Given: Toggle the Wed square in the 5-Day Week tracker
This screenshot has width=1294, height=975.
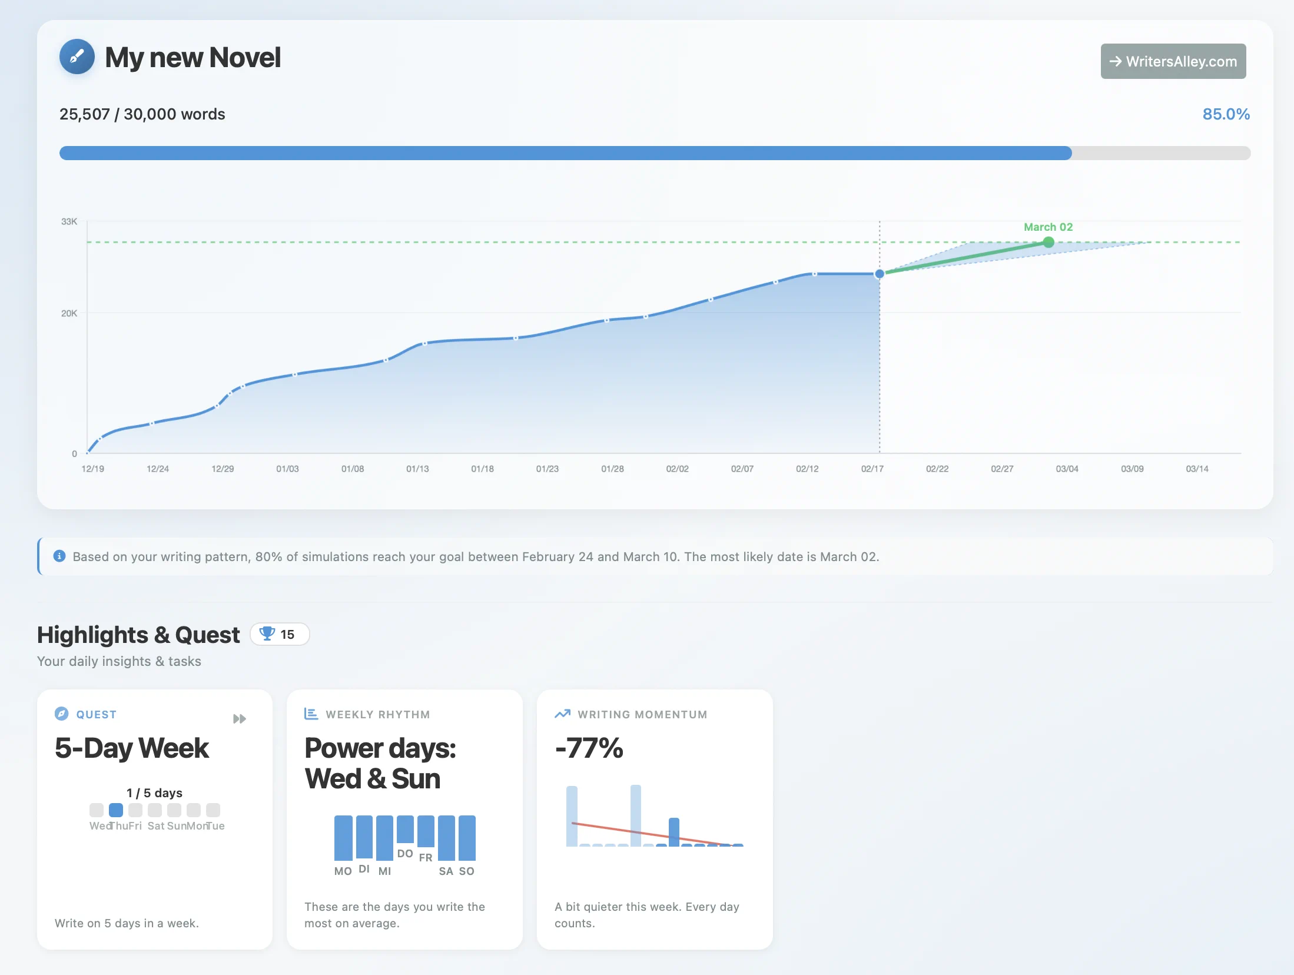Looking at the screenshot, I should 97,811.
